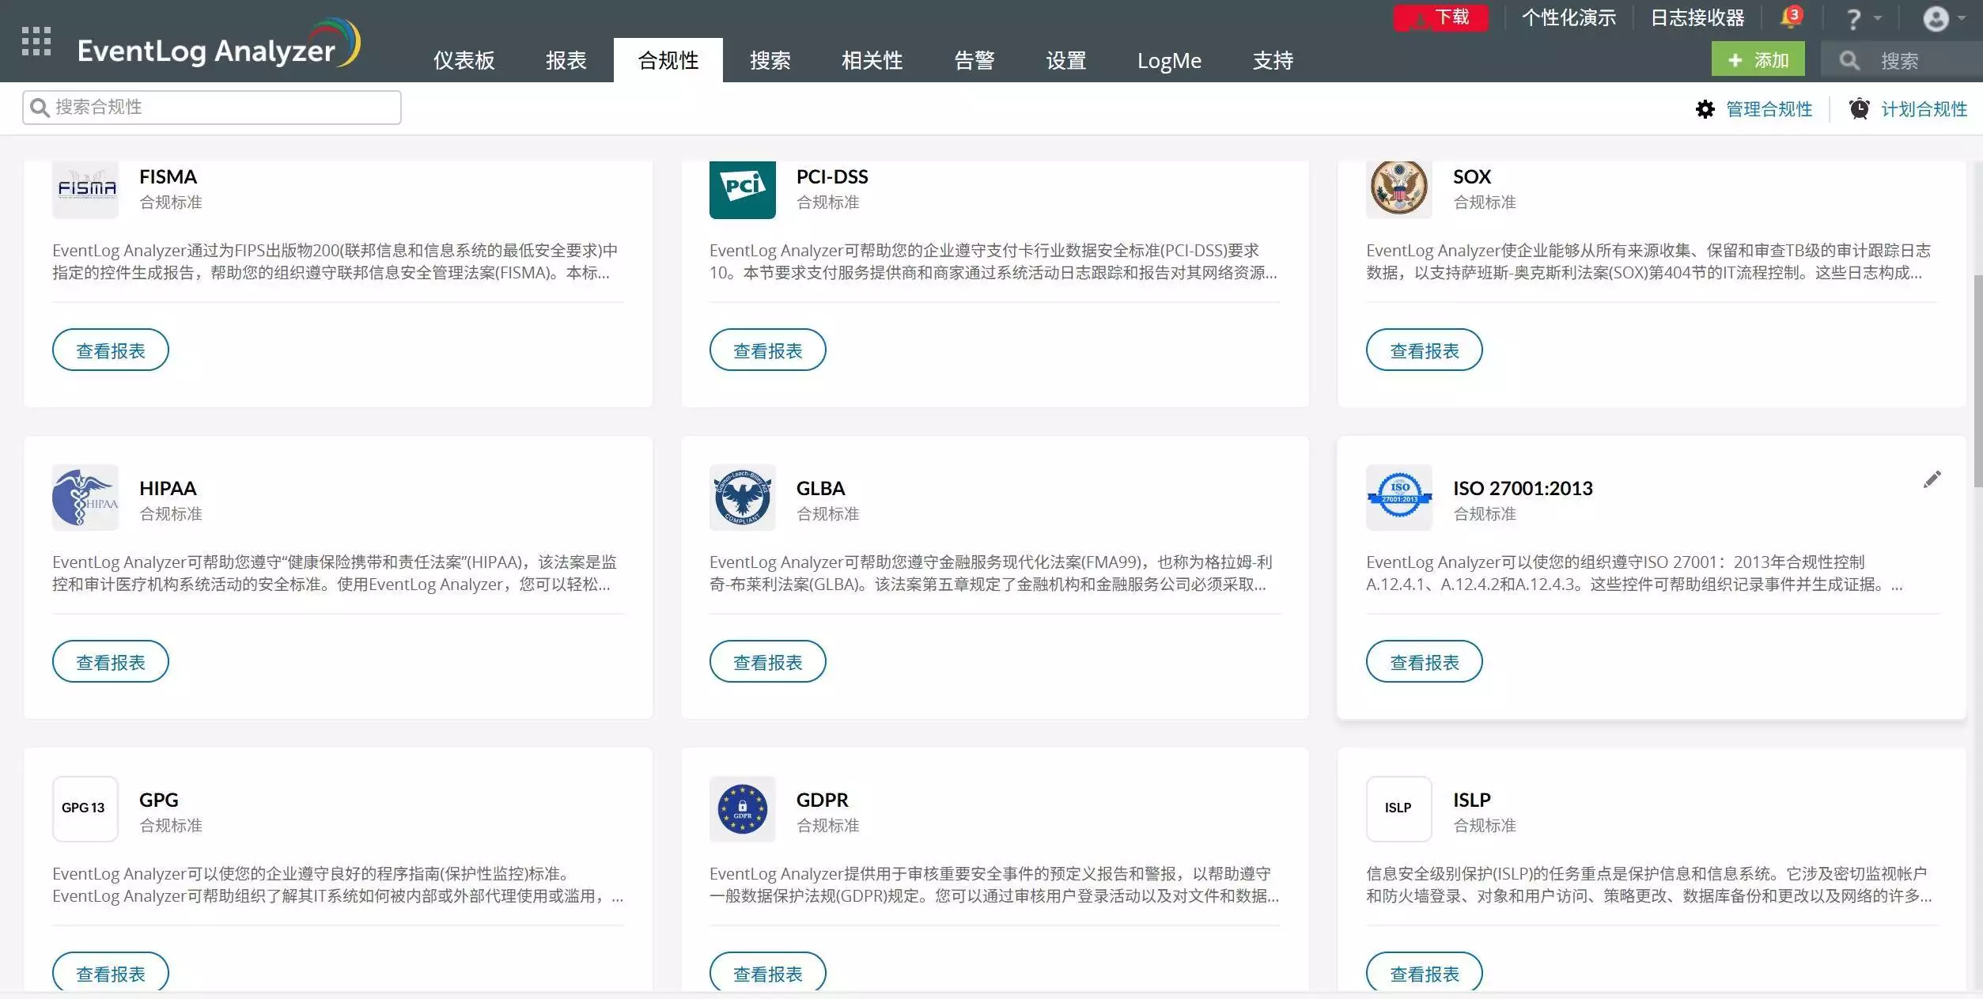
Task: Open the apps grid launcher icon
Action: tap(36, 41)
